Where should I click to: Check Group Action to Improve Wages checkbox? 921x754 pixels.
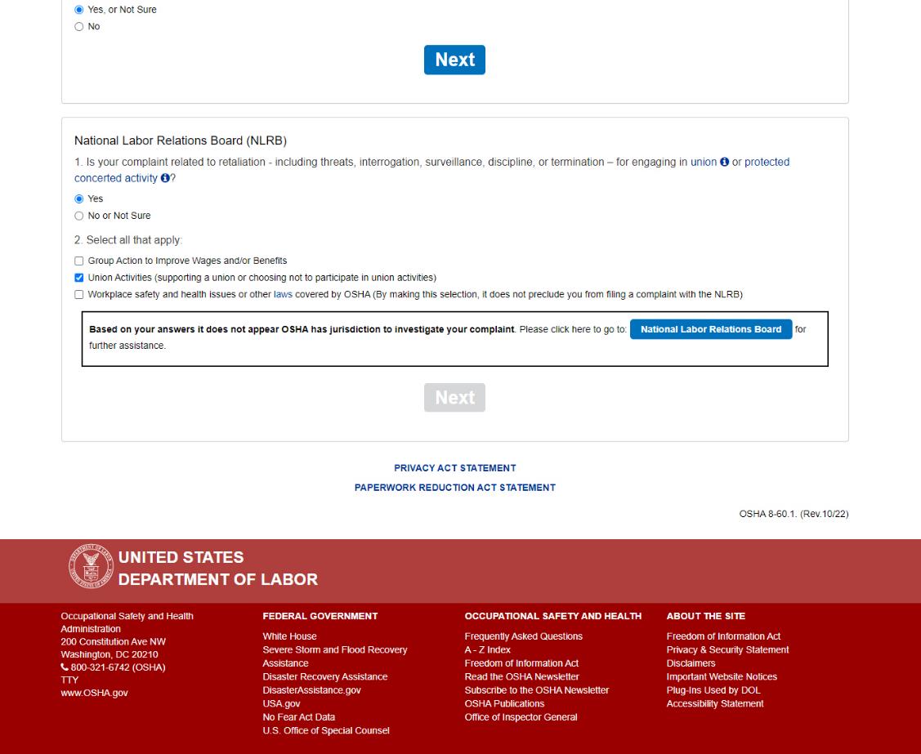point(78,261)
